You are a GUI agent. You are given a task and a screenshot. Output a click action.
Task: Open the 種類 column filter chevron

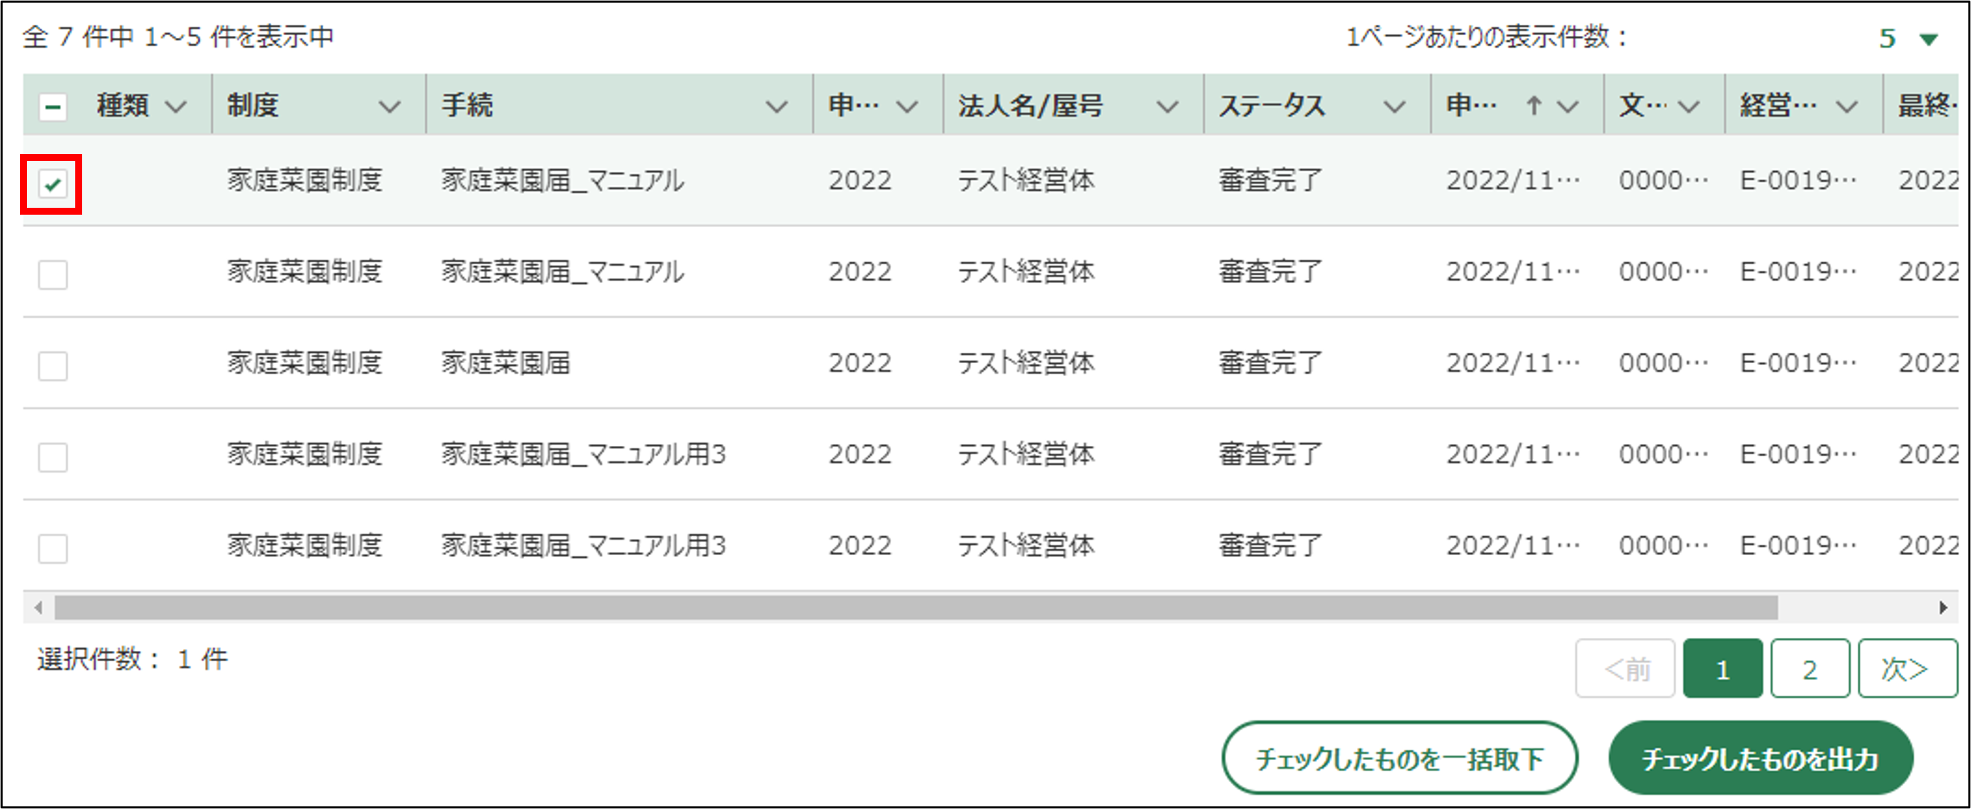click(x=176, y=107)
